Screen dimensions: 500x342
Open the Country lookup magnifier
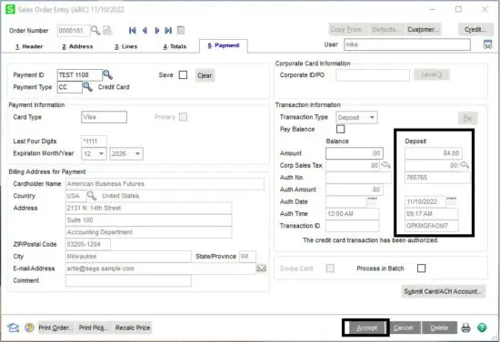click(92, 196)
